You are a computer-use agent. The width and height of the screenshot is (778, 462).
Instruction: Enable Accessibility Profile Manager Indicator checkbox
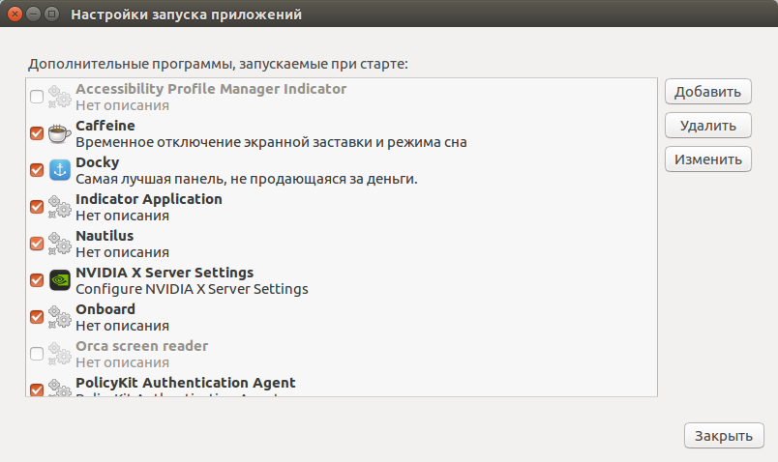pos(37,97)
